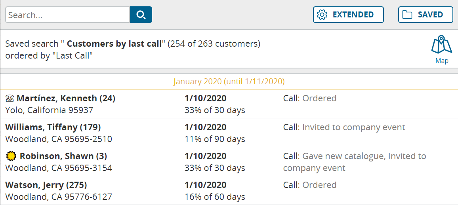
Task: Select the Yolo, California 95937 address
Action: 50,110
